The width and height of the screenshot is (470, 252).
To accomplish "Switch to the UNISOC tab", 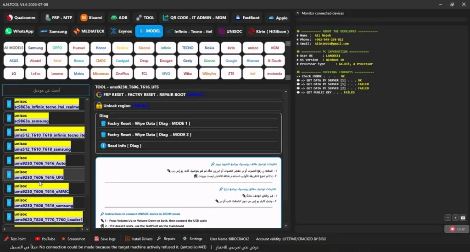I will coord(230,31).
